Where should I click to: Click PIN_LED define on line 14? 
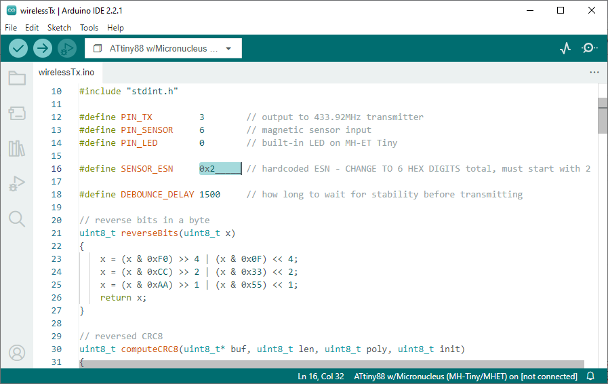(139, 143)
